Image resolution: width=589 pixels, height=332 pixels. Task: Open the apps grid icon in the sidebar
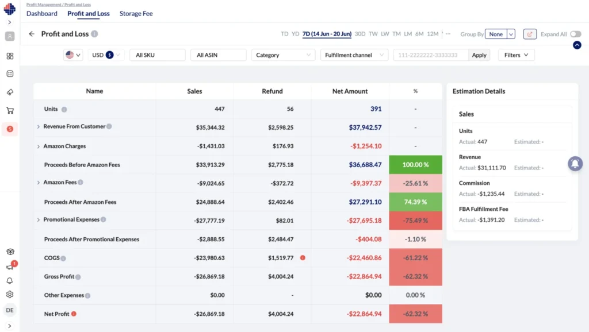(9, 56)
